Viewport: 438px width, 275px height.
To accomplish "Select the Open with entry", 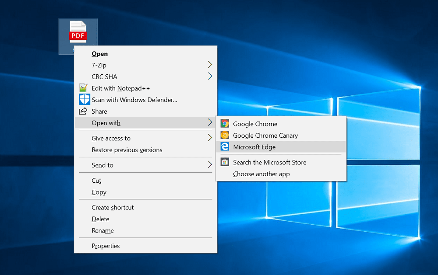I will [145, 122].
